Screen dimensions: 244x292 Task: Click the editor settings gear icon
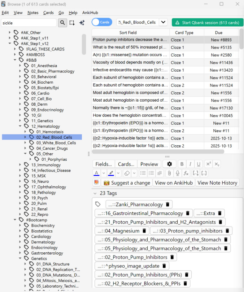(169, 164)
